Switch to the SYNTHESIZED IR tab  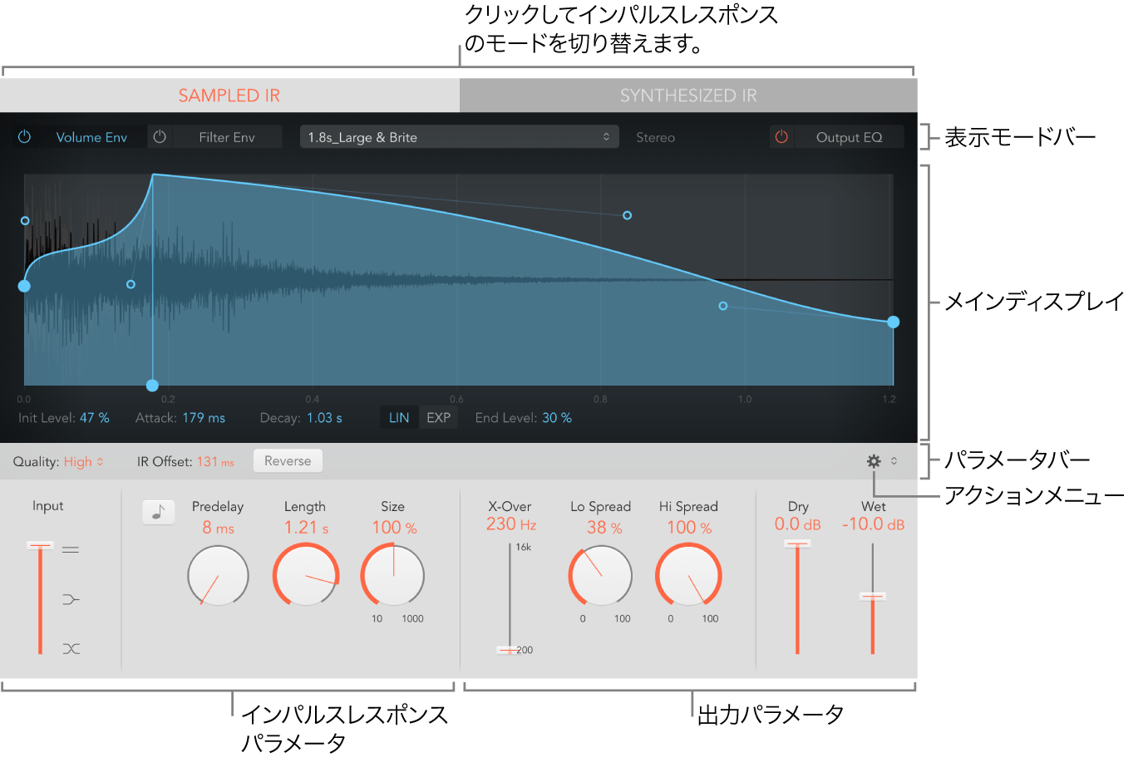coord(688,95)
